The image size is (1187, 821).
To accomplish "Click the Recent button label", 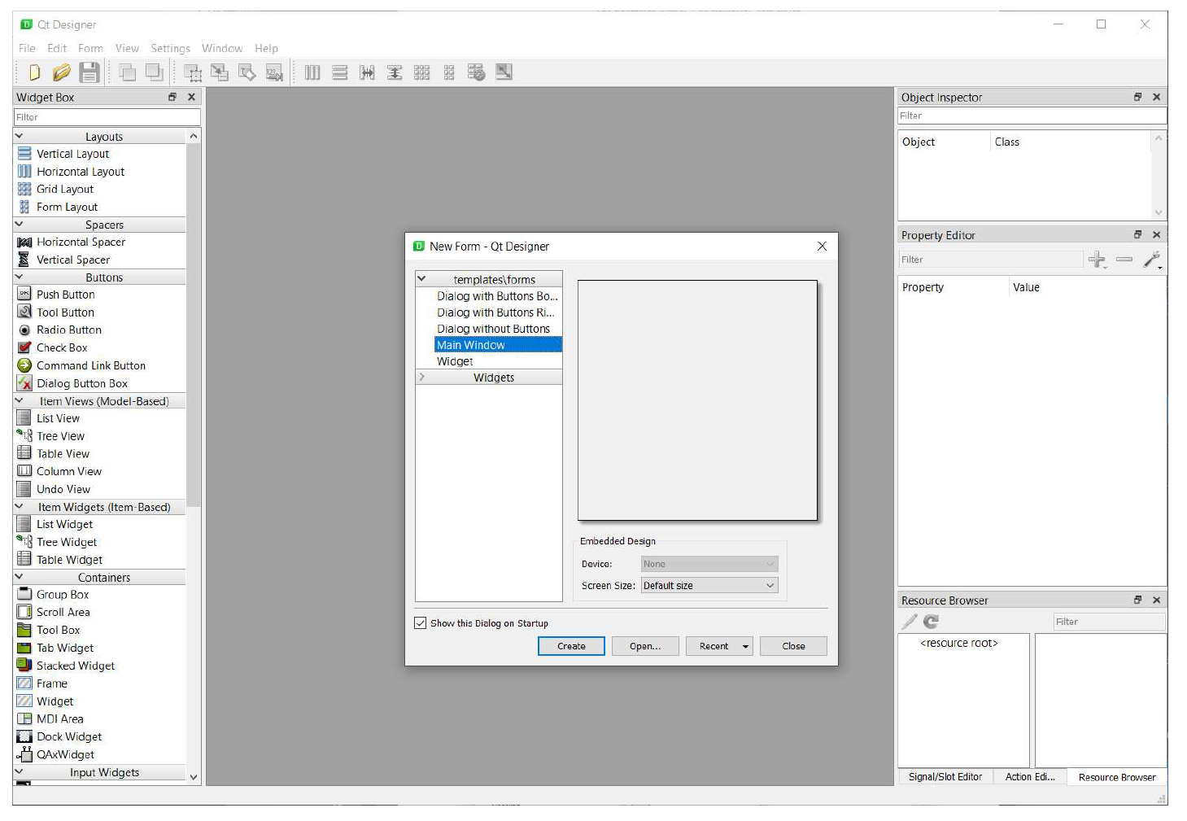I will (714, 646).
